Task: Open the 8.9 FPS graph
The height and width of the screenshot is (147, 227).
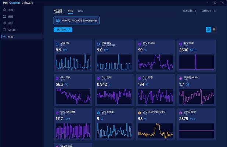Action: pos(73,62)
